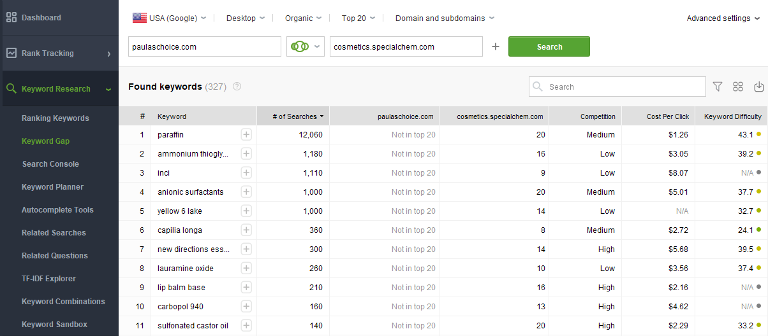Sort by cosmetics.specialchem.com column header
The image size is (768, 336).
click(494, 116)
